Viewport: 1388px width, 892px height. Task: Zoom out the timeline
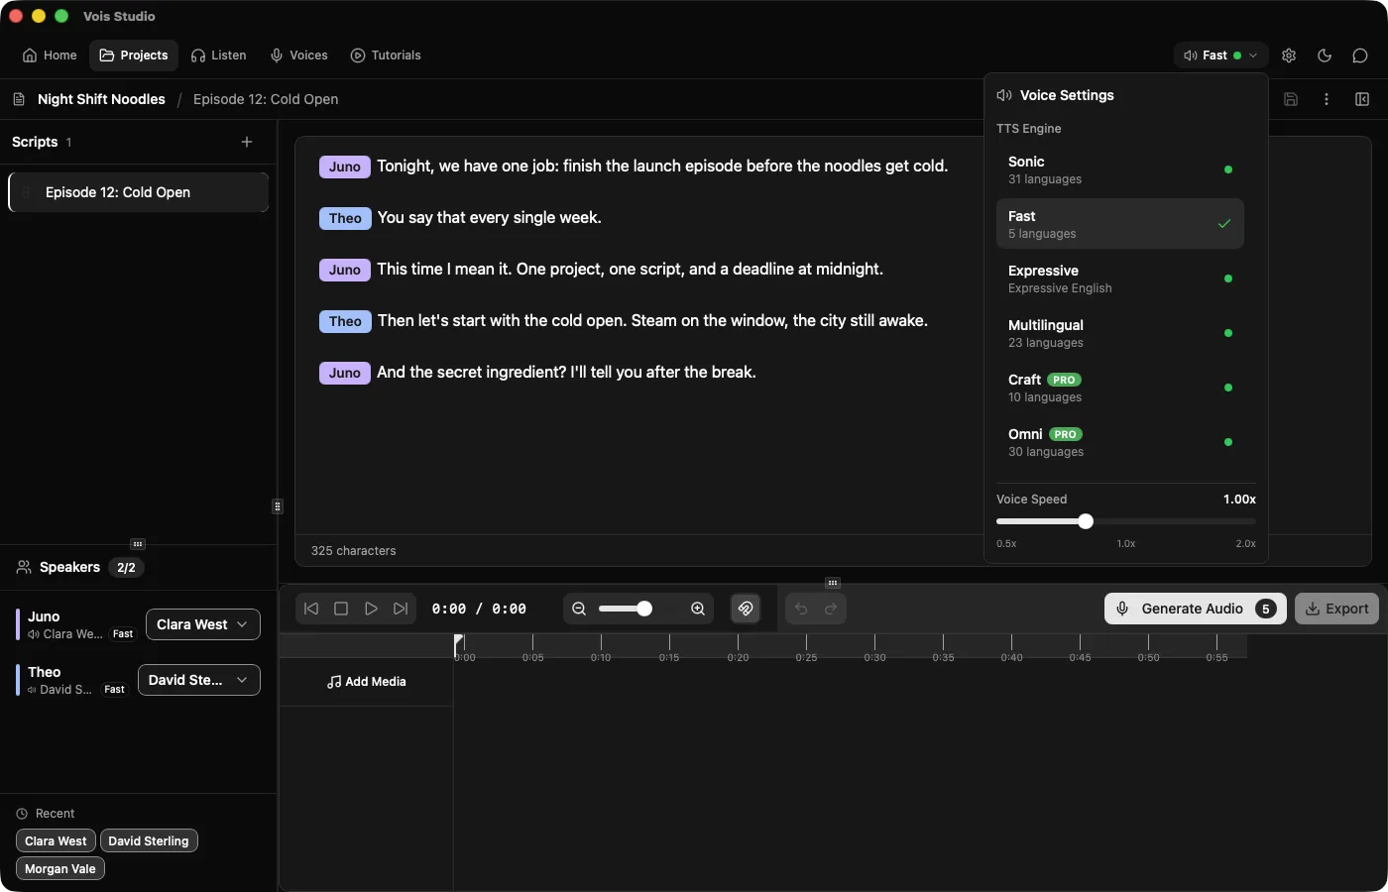pyautogui.click(x=579, y=609)
